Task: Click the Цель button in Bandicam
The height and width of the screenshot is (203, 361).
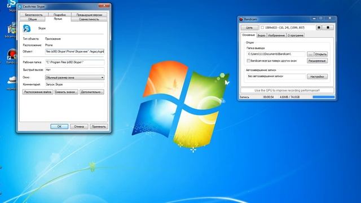Action: tap(249, 28)
